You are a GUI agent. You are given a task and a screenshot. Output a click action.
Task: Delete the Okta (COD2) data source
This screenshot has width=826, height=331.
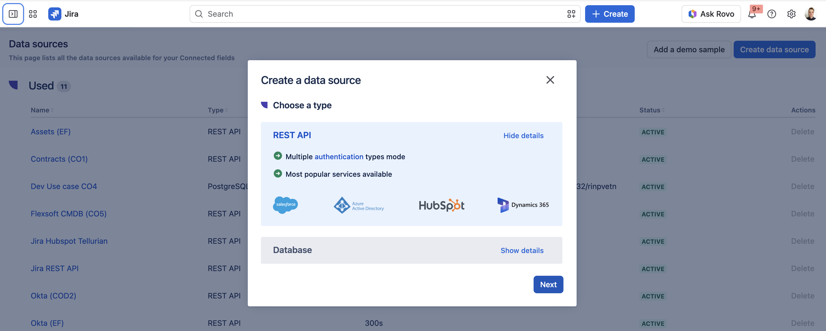pyautogui.click(x=803, y=295)
